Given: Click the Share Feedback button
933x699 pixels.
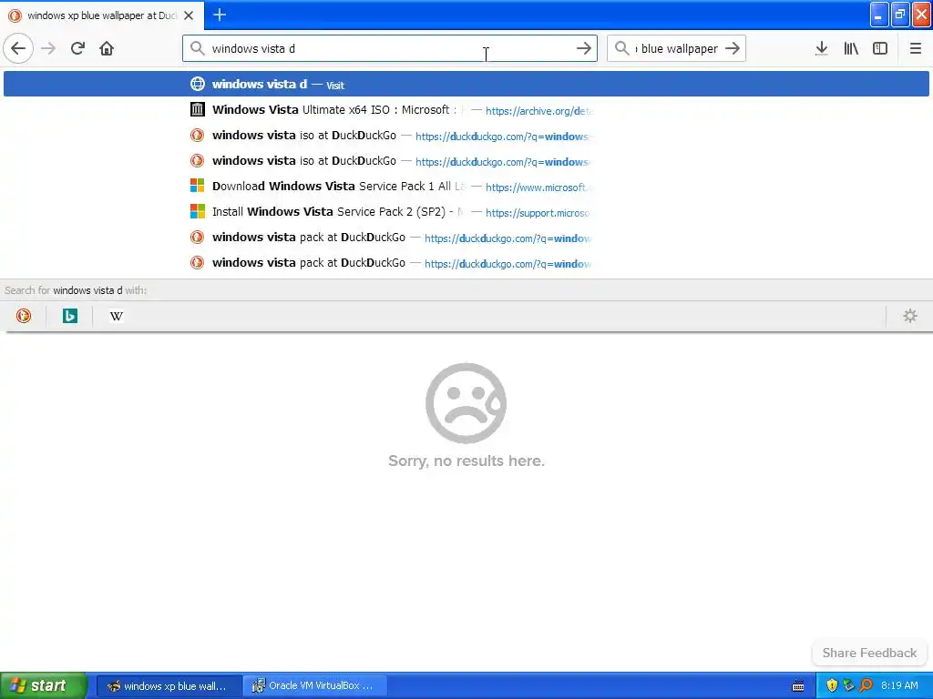Looking at the screenshot, I should tap(869, 653).
